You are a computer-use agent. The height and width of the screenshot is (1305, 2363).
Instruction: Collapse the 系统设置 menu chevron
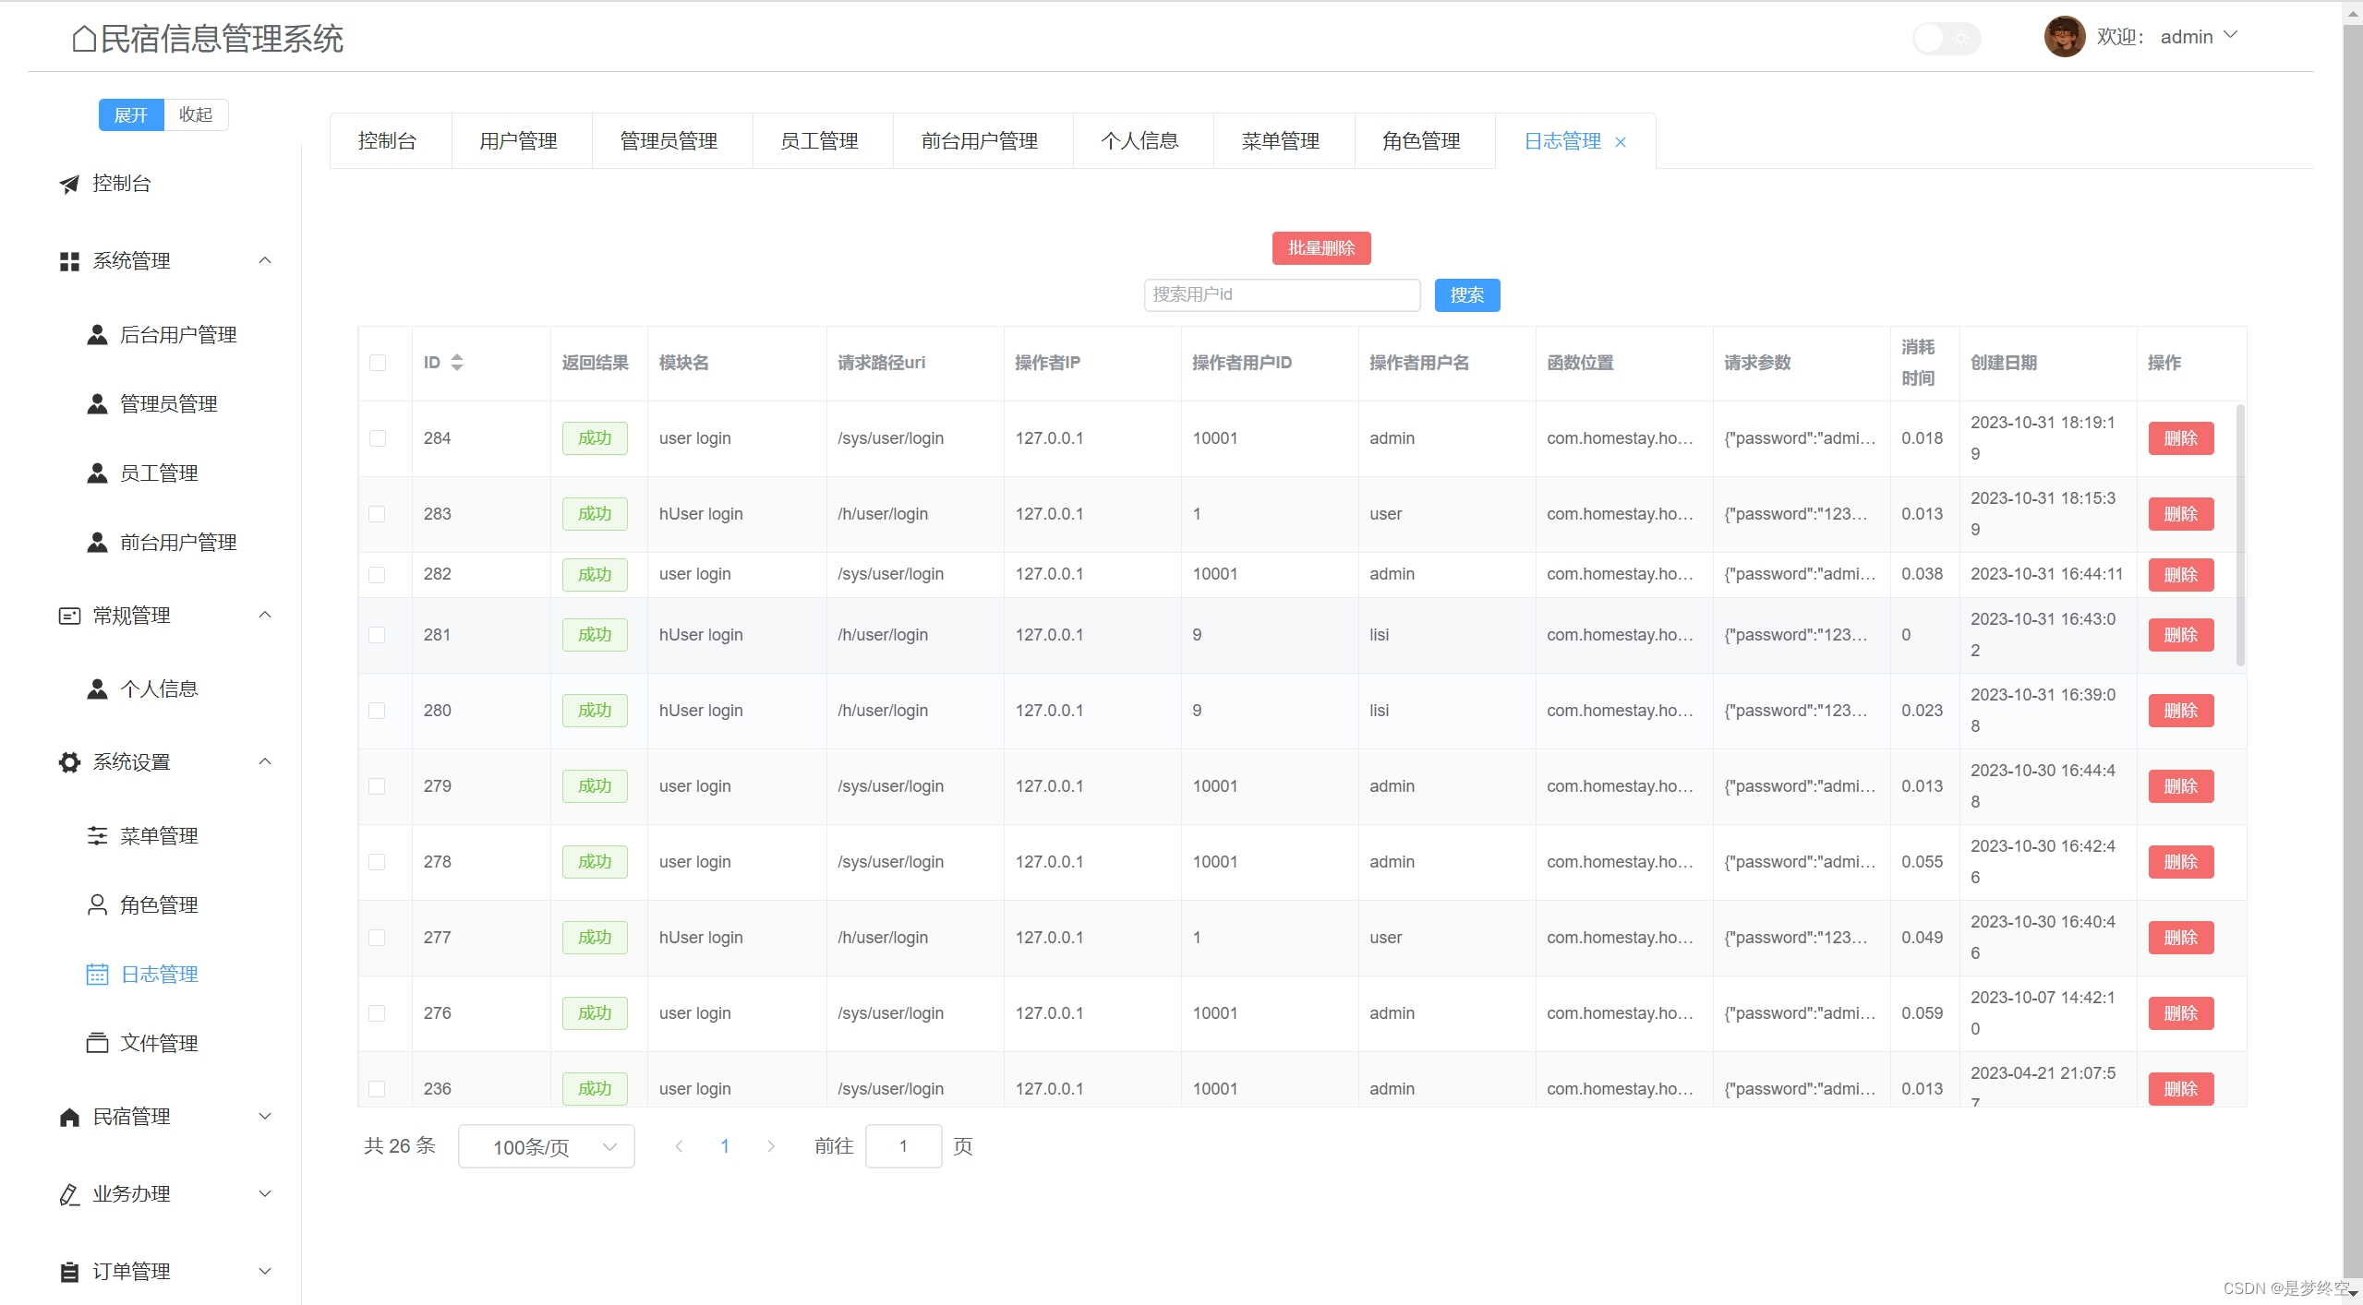[265, 761]
